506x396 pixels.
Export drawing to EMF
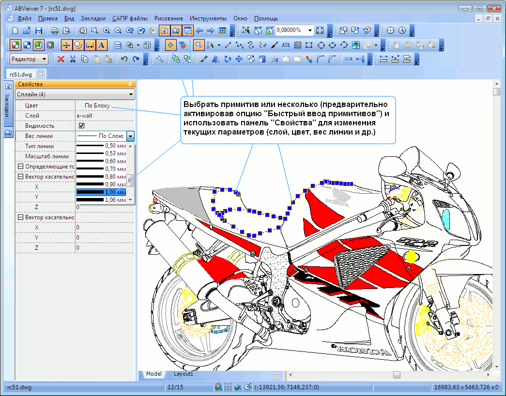pos(269,30)
